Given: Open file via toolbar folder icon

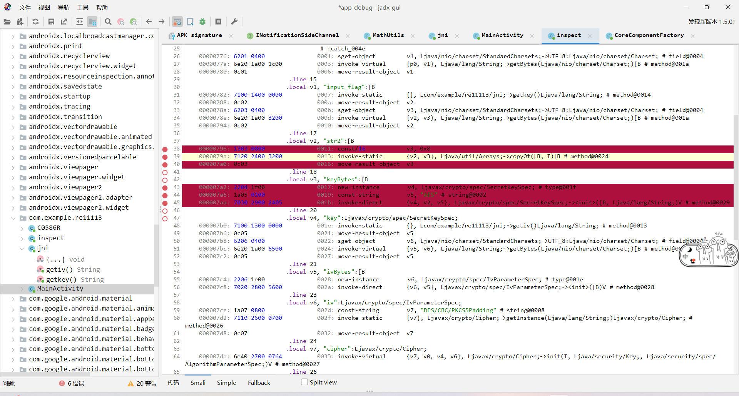Looking at the screenshot, I should (7, 22).
